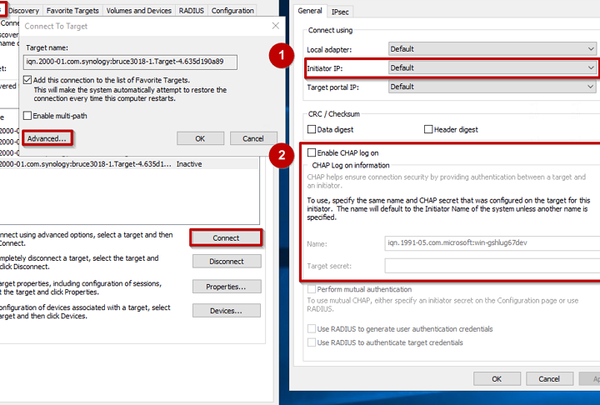Toggle the Add to Favorite Targets checkbox

[28, 79]
